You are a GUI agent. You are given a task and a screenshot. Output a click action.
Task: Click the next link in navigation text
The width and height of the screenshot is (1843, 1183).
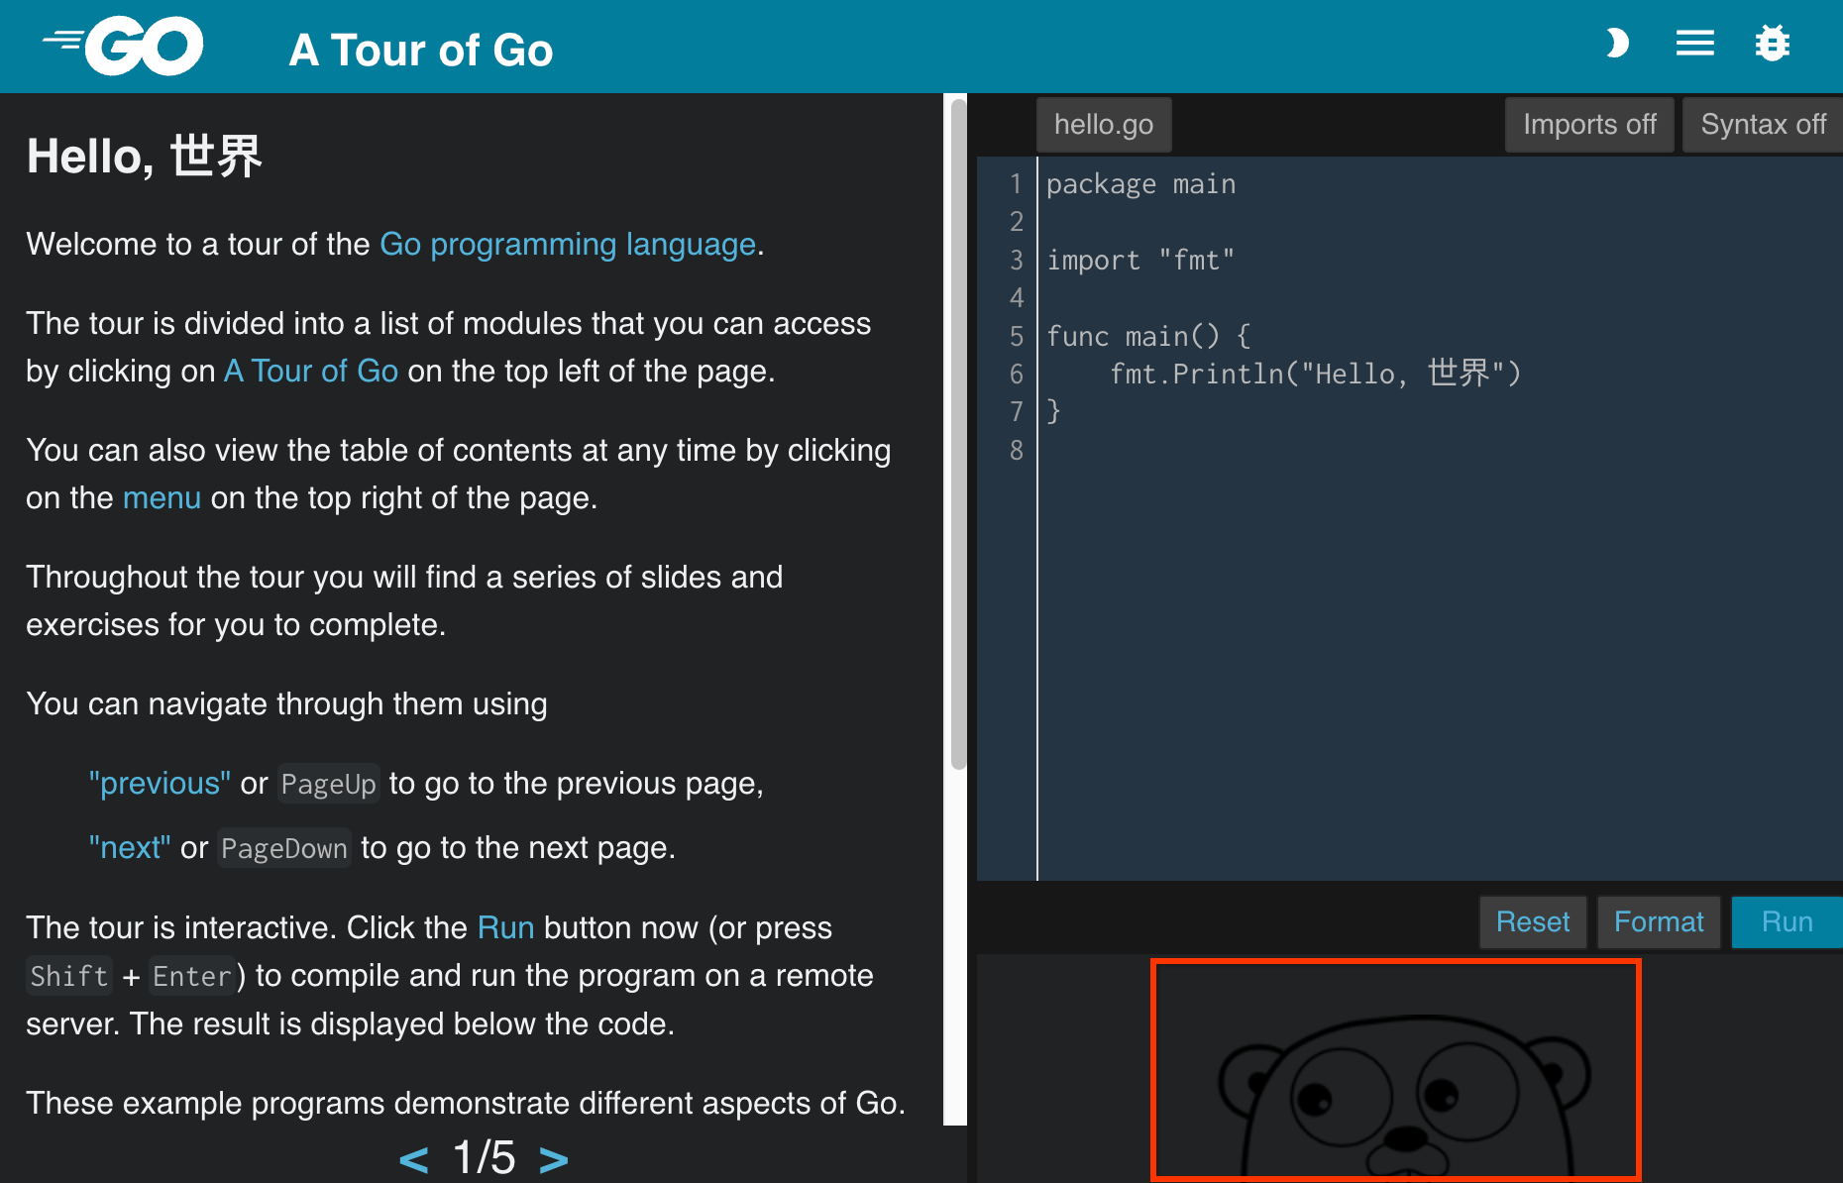(129, 847)
